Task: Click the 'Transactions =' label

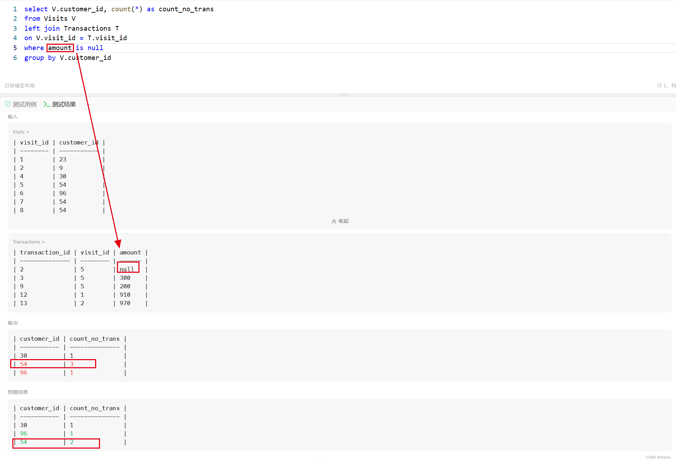Action: (29, 242)
